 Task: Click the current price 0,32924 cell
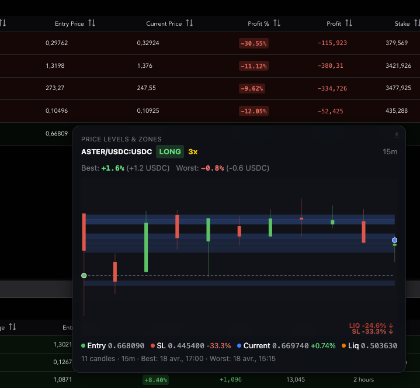[x=148, y=43]
